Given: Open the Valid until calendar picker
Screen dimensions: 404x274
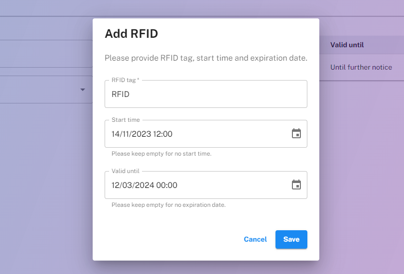Looking at the screenshot, I should point(296,185).
